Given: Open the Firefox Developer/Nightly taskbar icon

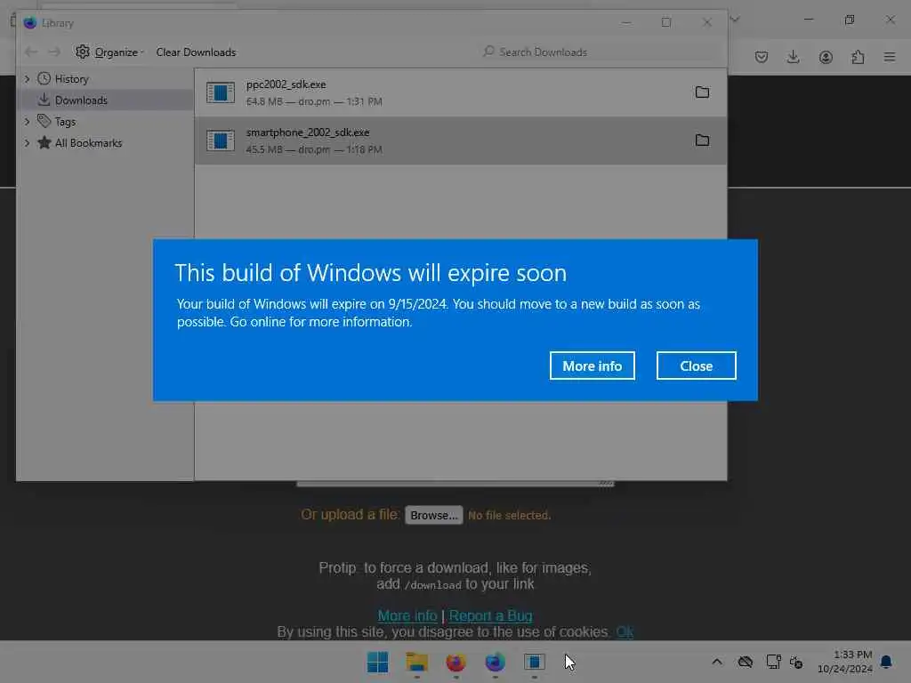Looking at the screenshot, I should click(495, 662).
